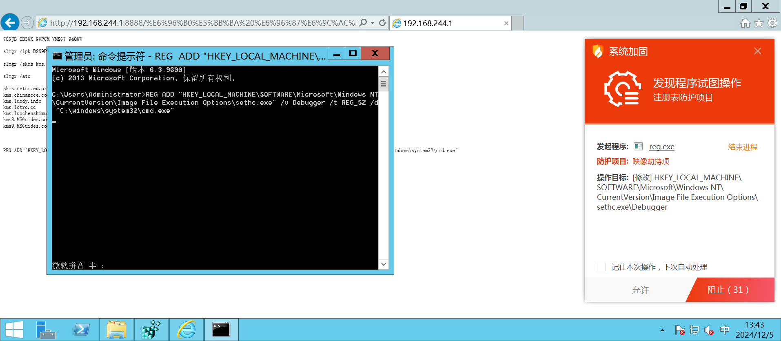Image resolution: width=781 pixels, height=341 pixels.
Task: Open a new blank tab
Action: pos(517,23)
